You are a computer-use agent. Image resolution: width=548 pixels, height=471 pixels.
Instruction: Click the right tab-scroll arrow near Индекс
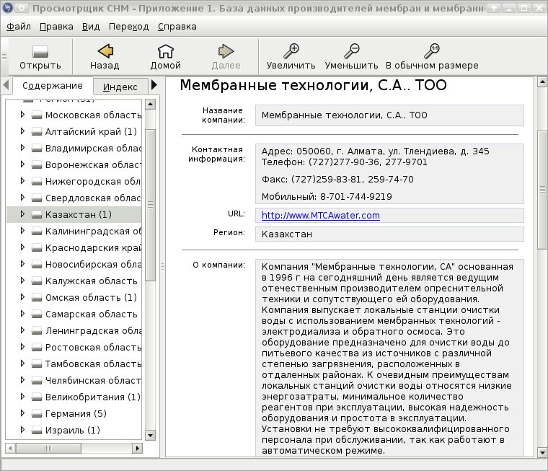(x=154, y=85)
